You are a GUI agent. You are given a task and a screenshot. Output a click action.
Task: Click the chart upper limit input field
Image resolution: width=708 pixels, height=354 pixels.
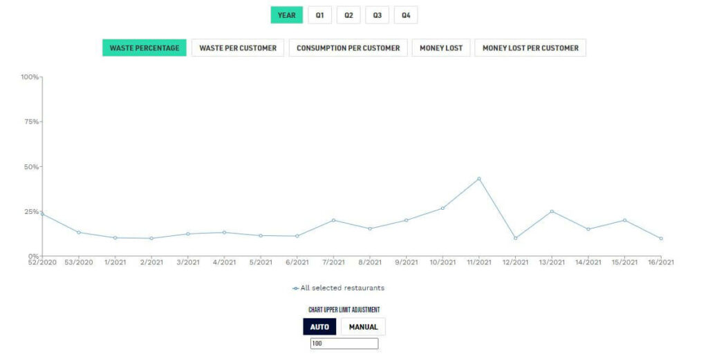[x=344, y=344]
